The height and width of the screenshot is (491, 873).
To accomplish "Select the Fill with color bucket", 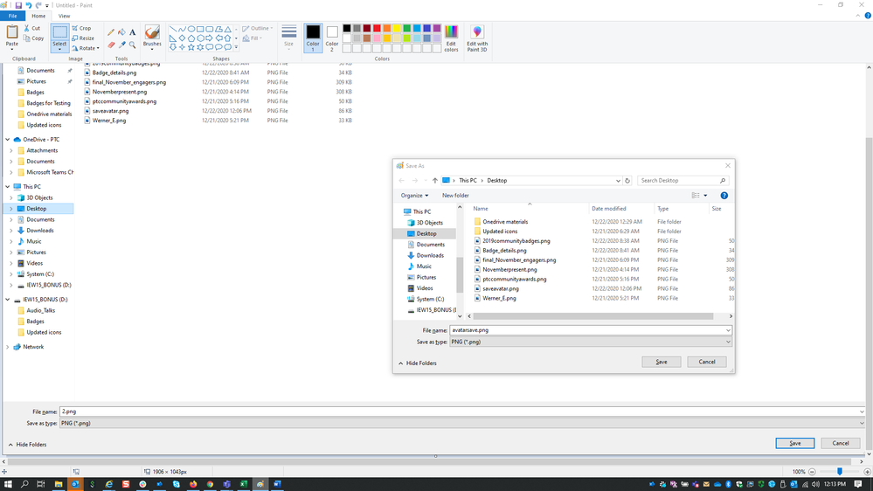I will [x=121, y=32].
